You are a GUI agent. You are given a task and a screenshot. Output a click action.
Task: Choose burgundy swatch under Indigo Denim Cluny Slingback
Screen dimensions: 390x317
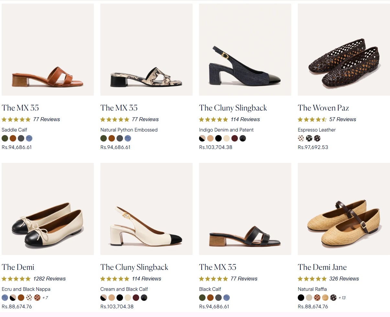pyautogui.click(x=235, y=138)
